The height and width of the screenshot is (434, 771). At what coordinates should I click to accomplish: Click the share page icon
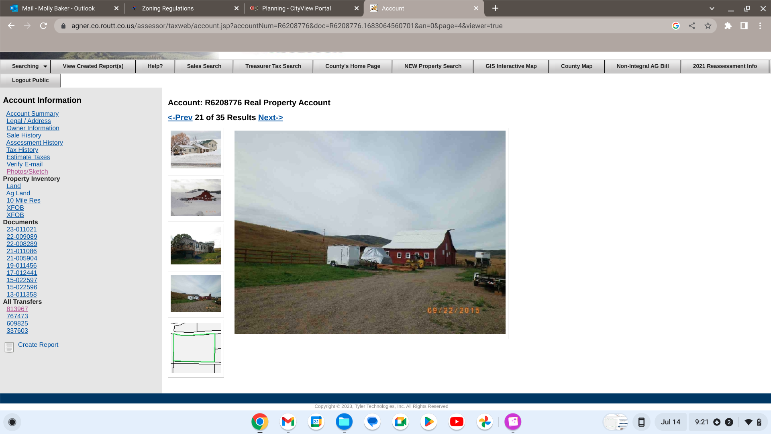point(691,26)
